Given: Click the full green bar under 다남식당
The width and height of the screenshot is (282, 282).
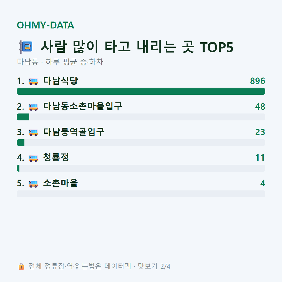Looking at the screenshot, I should [x=141, y=91].
